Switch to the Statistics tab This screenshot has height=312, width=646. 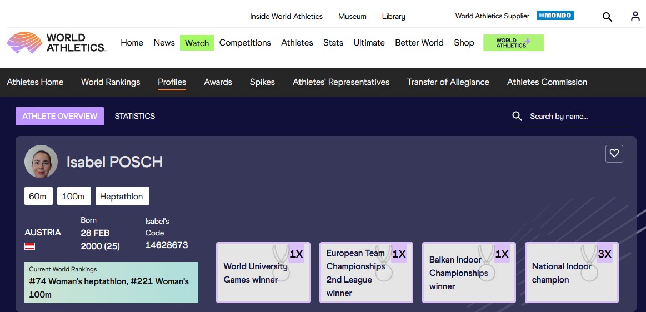[134, 117]
